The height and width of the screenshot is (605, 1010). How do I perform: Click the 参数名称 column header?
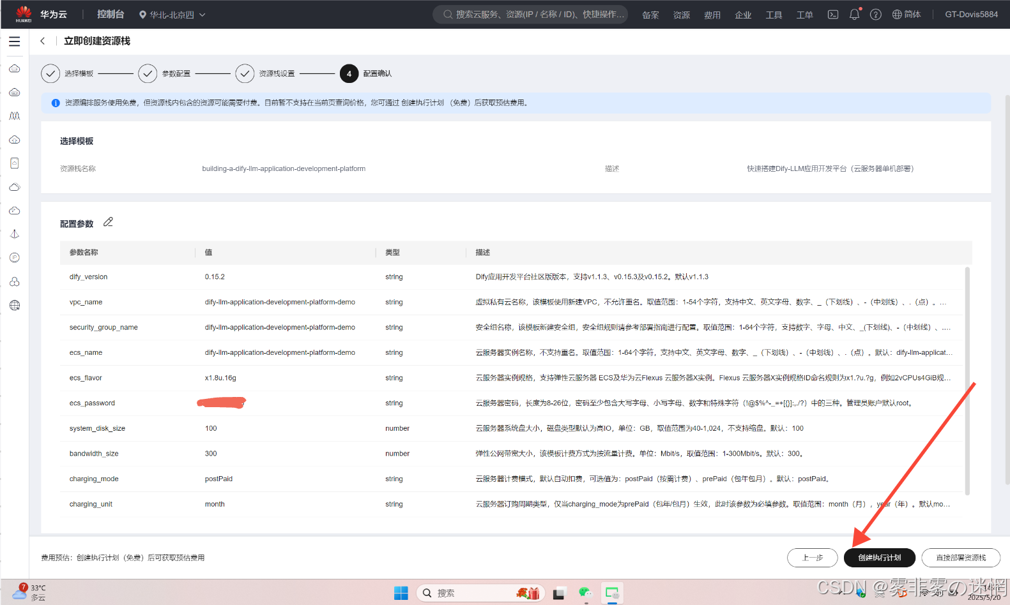tap(84, 253)
